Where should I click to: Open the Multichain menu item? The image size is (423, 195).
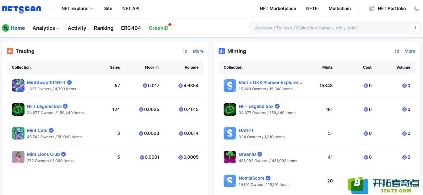click(x=340, y=8)
